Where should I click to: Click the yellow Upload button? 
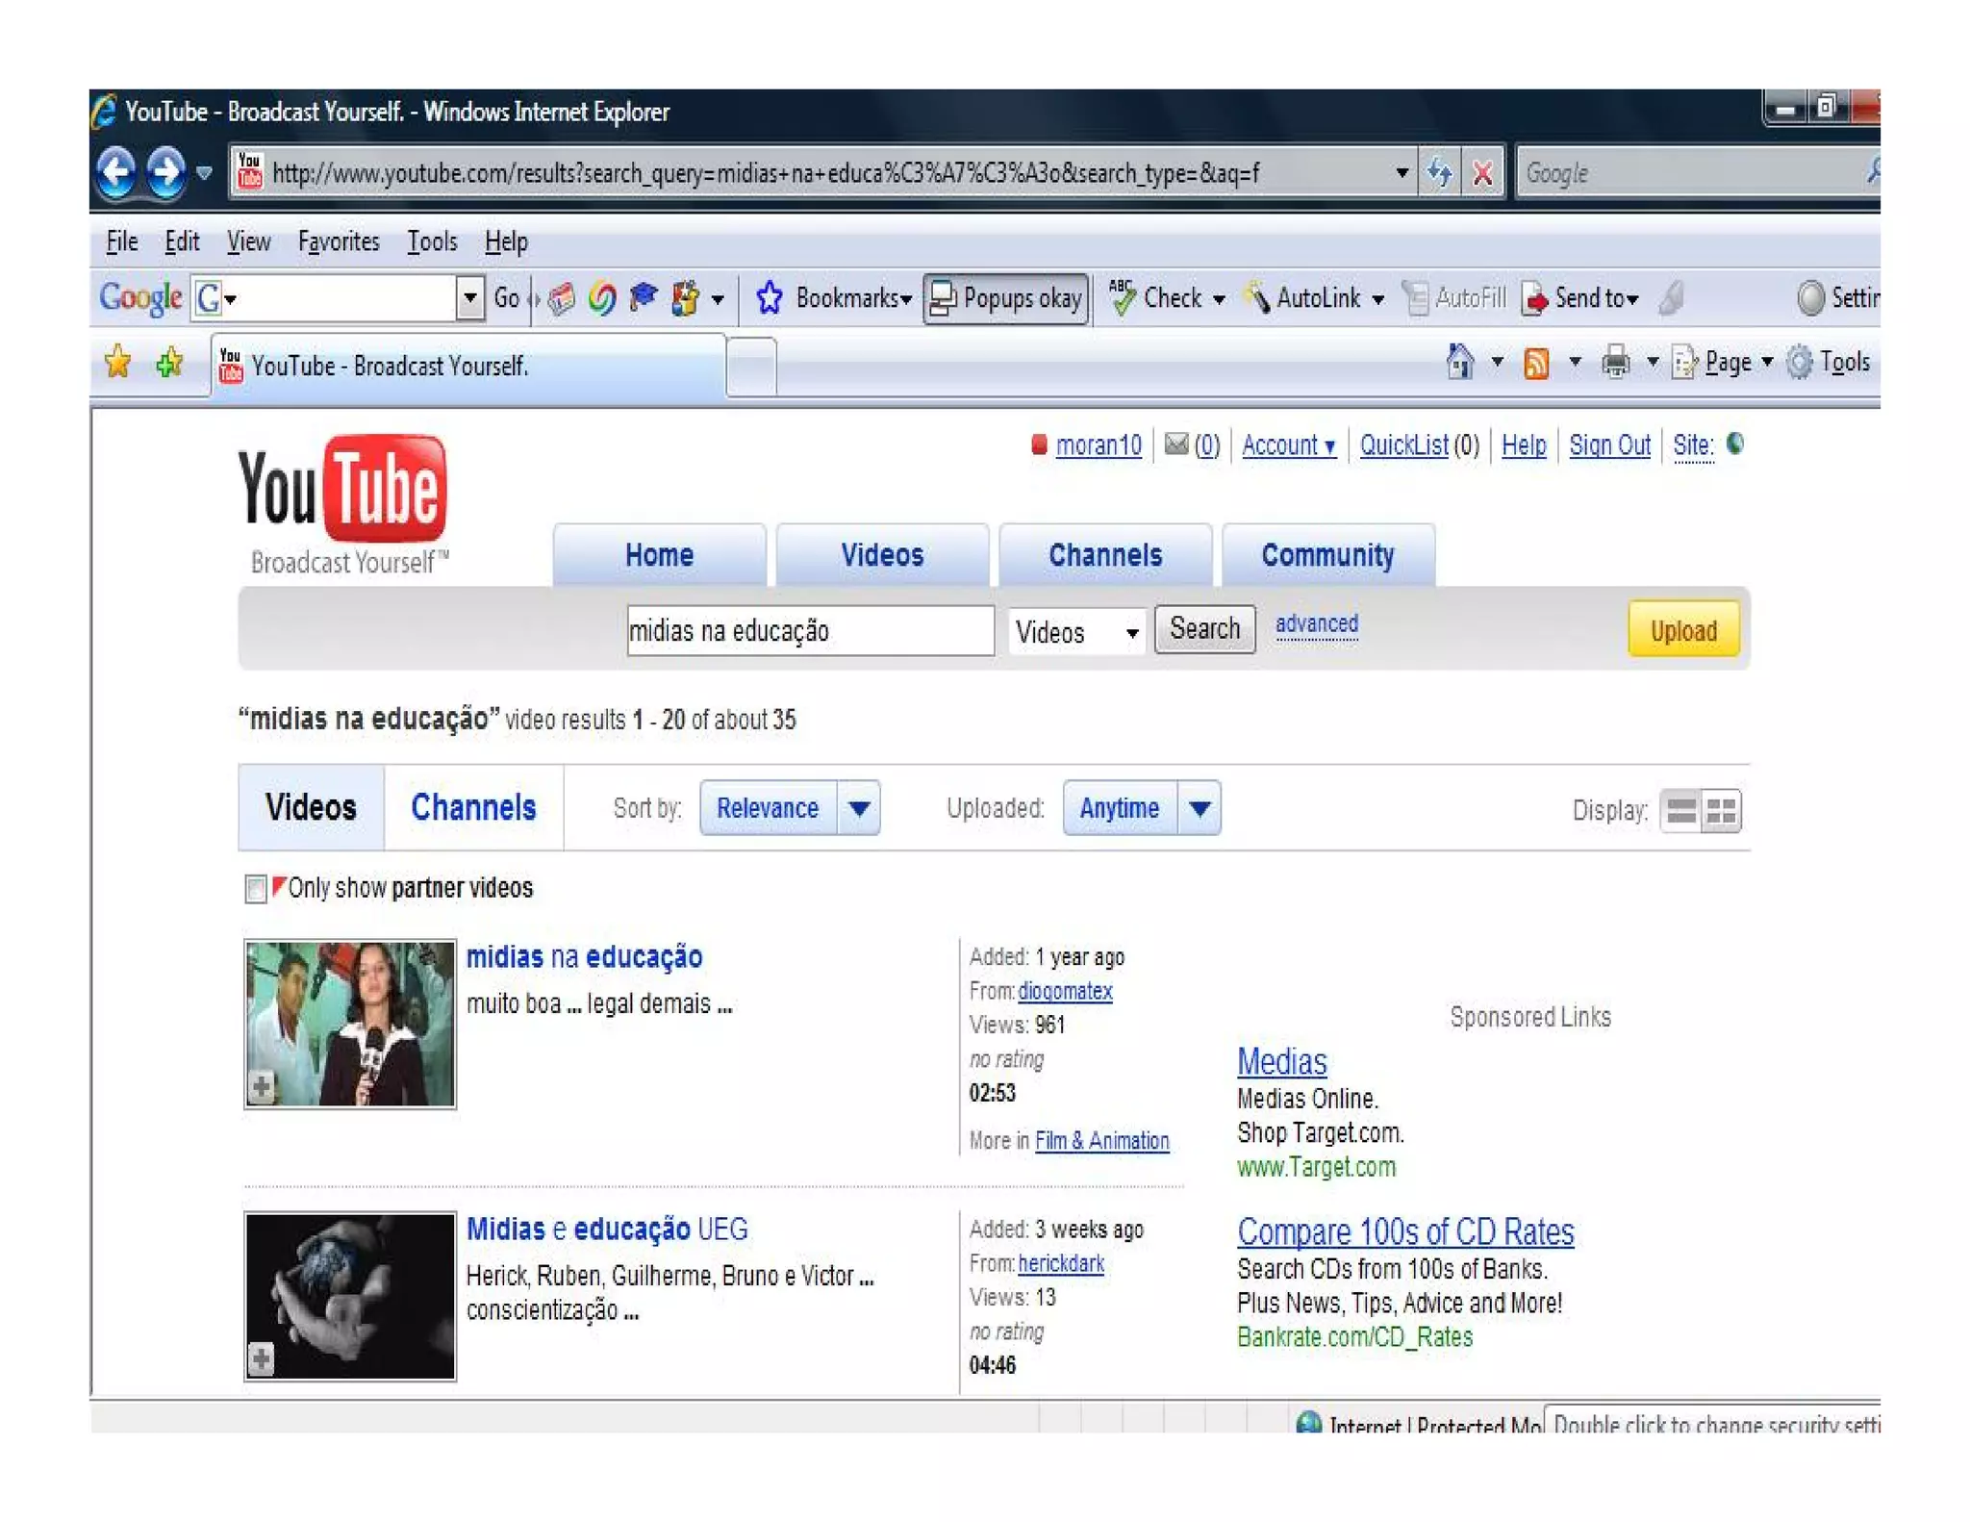click(x=1682, y=631)
